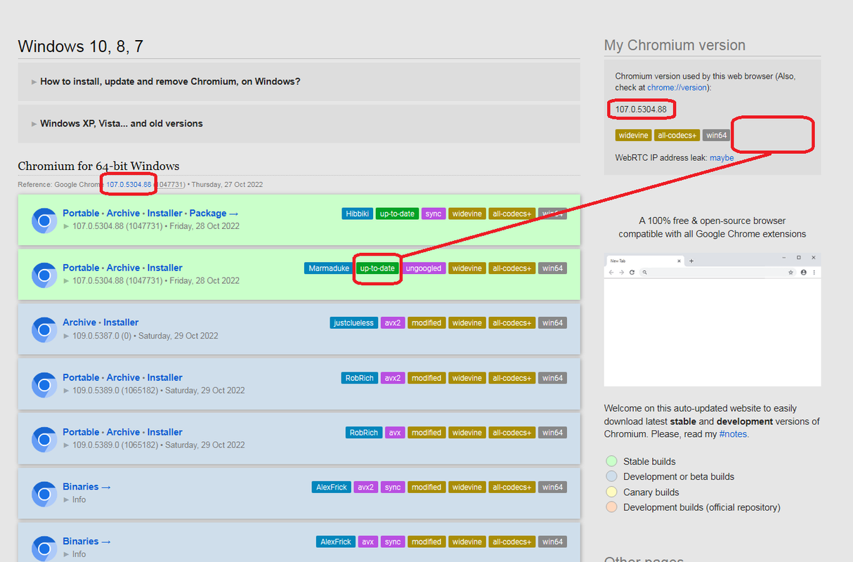Click the Marmaduke author tag
Screen dimensions: 853x562
point(329,268)
